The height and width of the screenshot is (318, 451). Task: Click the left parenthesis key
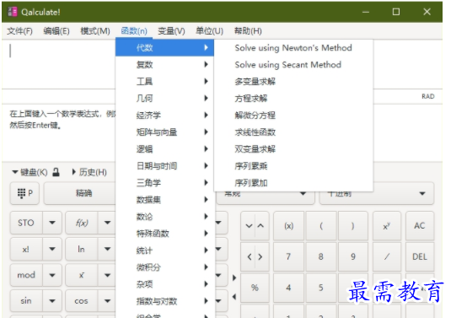(321, 226)
